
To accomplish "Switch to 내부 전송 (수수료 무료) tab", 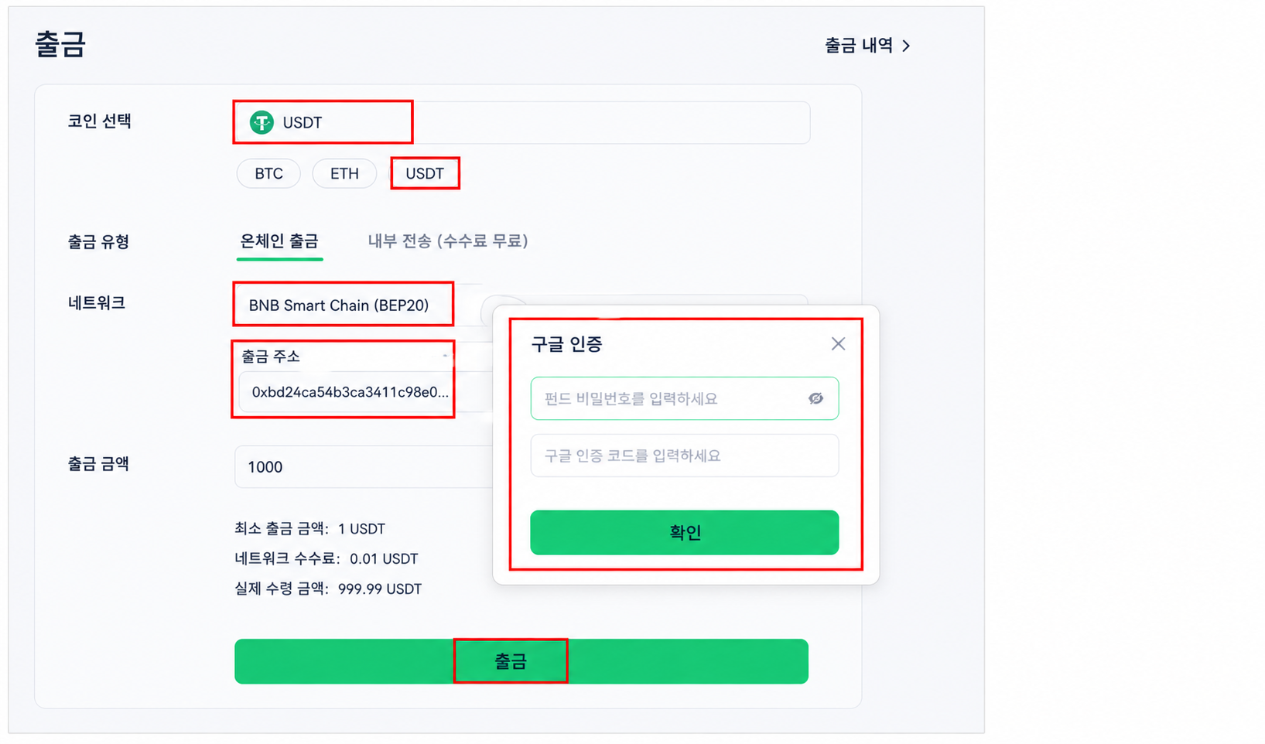I will click(448, 241).
